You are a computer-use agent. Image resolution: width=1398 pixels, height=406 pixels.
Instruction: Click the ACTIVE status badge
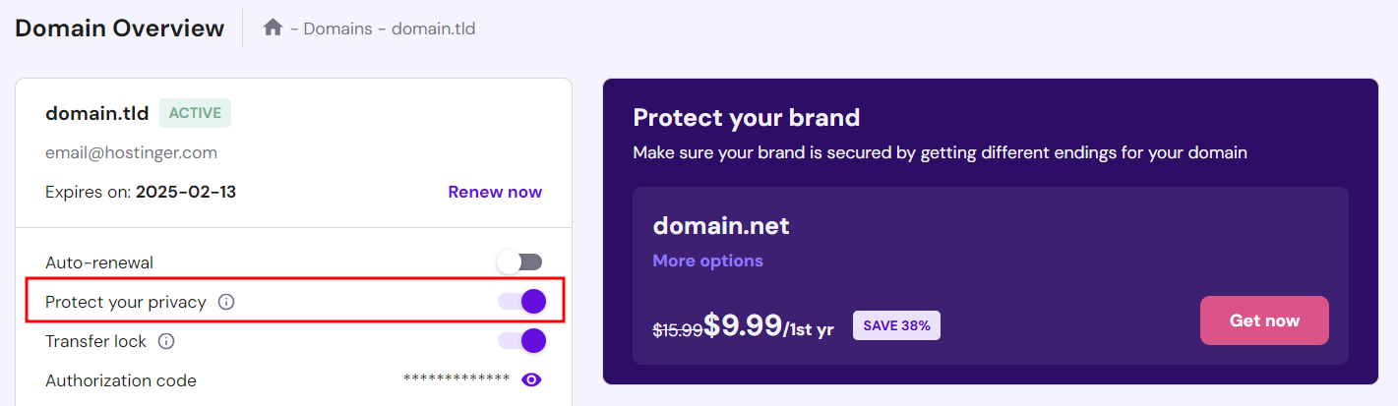195,113
